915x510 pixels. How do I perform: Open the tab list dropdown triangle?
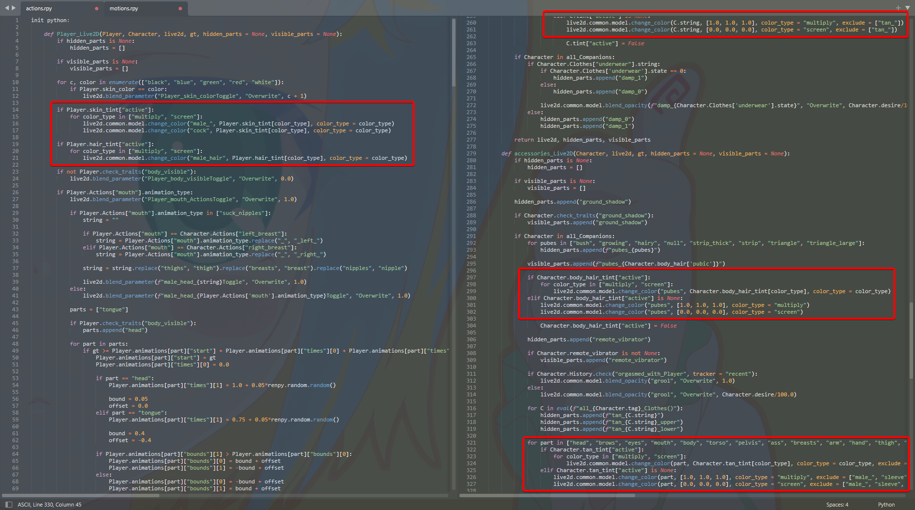908,8
